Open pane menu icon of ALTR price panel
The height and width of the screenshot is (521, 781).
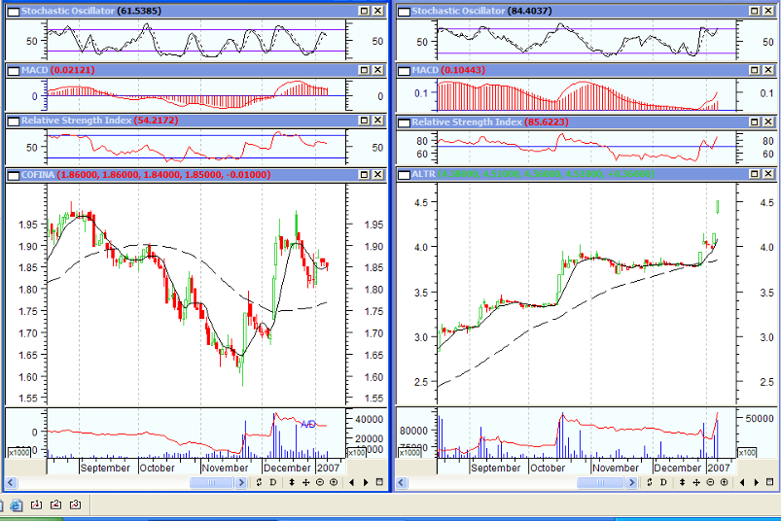click(x=404, y=174)
